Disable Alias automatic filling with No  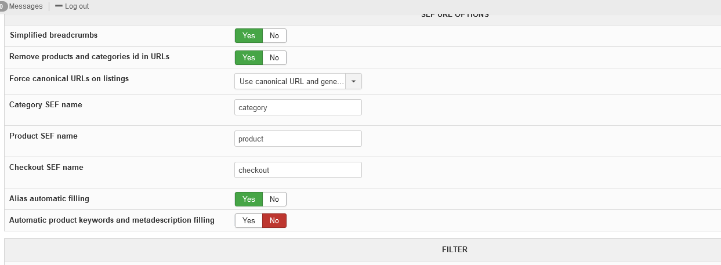click(274, 199)
